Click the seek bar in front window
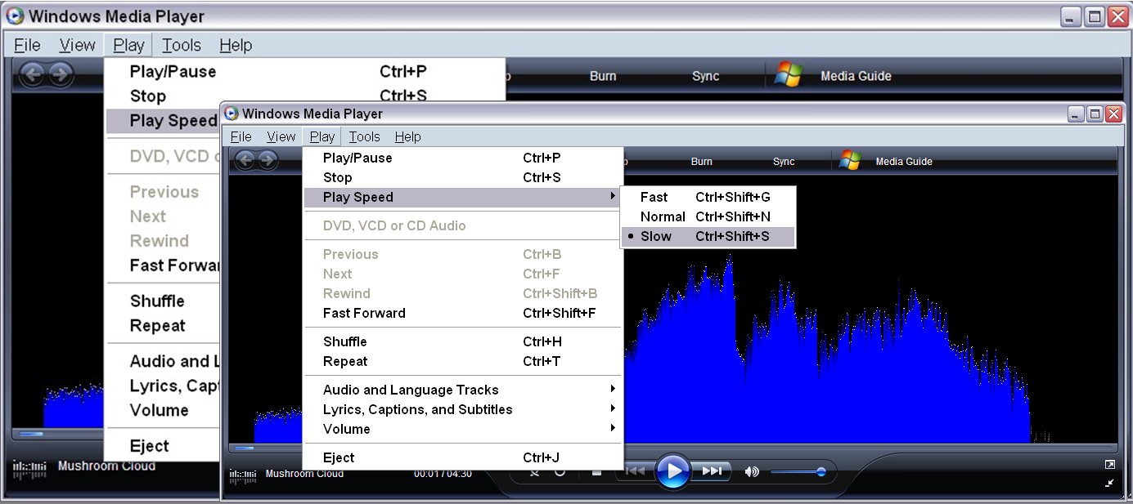The width and height of the screenshot is (1133, 504). pos(671,448)
